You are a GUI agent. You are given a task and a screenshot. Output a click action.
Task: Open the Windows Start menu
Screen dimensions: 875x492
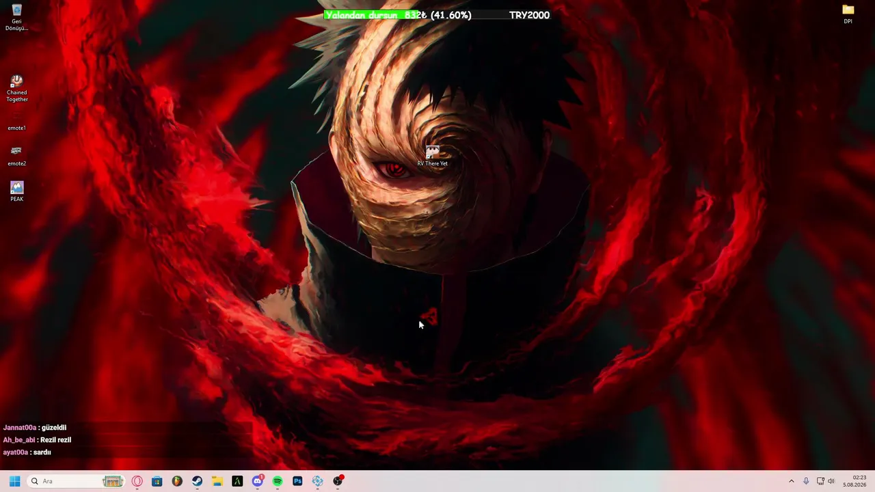[x=14, y=481]
